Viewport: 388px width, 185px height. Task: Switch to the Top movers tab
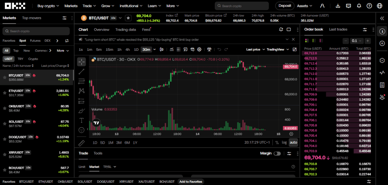pos(32,18)
